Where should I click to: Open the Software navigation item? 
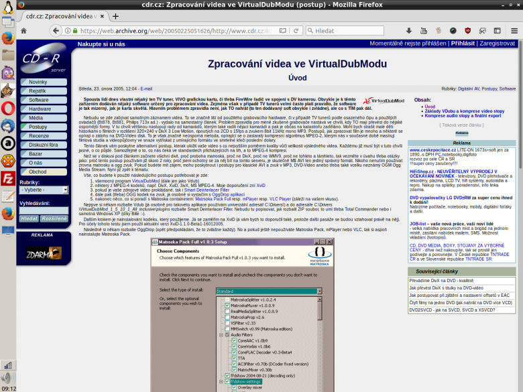[x=44, y=100]
